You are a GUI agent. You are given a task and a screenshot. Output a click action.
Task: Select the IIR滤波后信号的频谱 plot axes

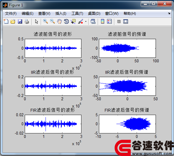click(127, 86)
